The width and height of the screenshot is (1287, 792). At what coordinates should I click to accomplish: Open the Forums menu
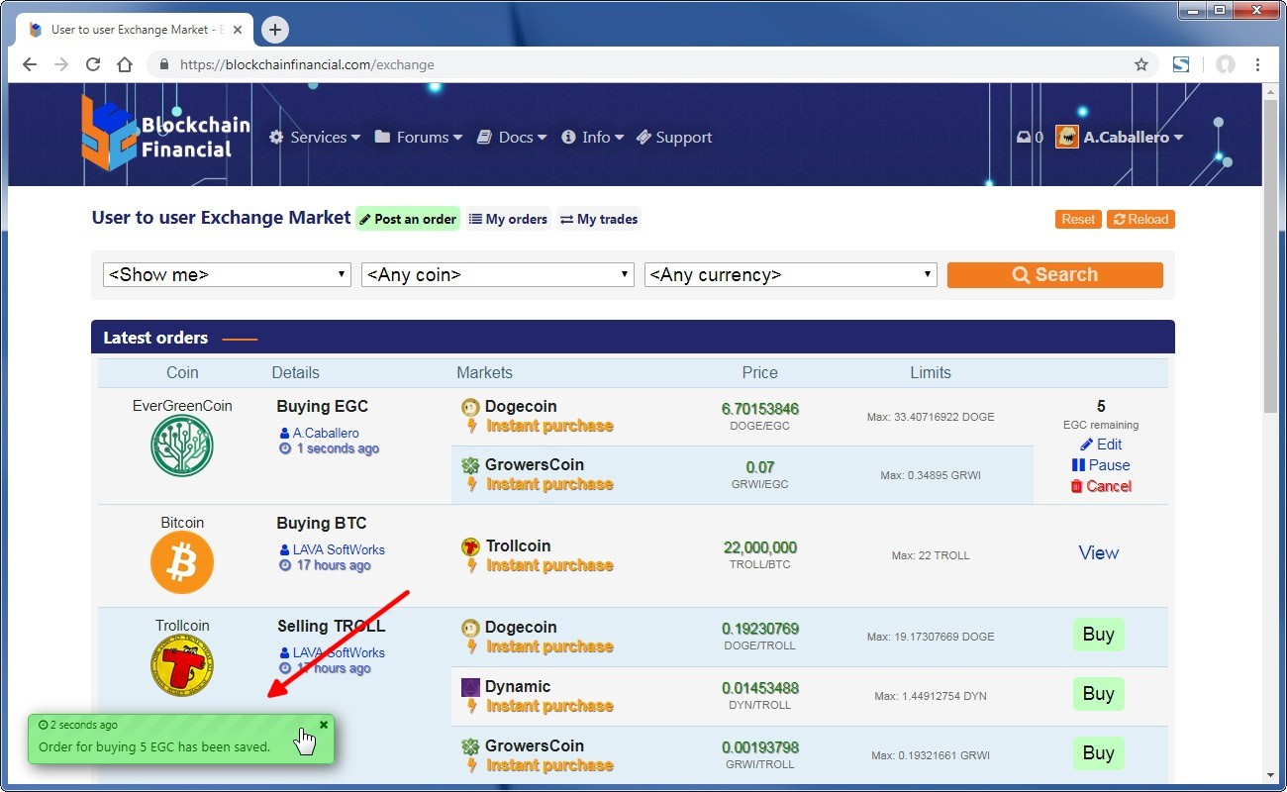(419, 138)
